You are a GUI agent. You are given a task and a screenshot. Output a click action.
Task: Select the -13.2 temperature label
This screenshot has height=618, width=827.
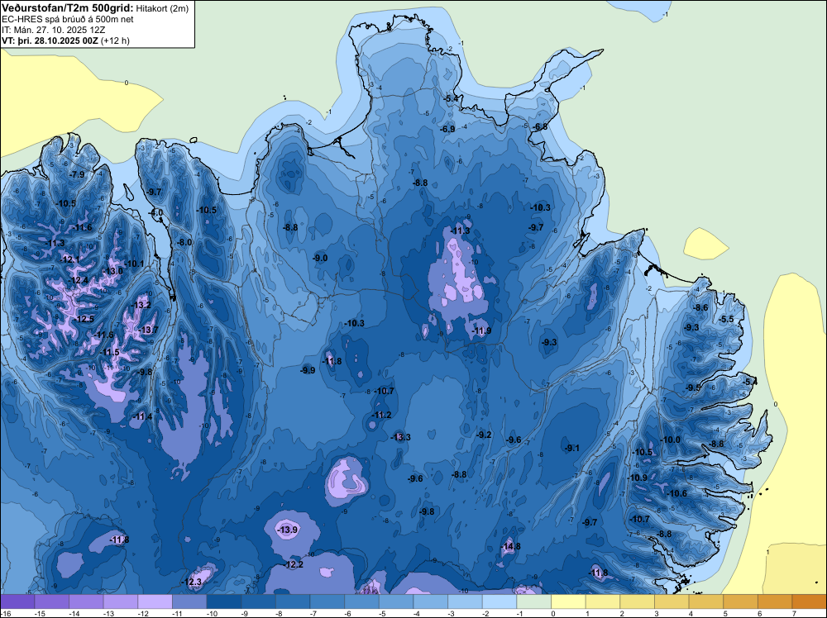click(141, 305)
